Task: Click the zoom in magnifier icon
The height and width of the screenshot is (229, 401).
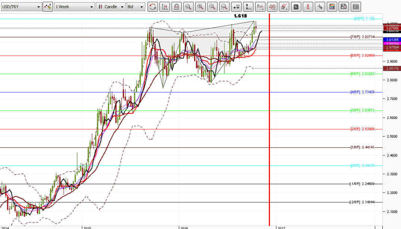Action: pos(200,6)
